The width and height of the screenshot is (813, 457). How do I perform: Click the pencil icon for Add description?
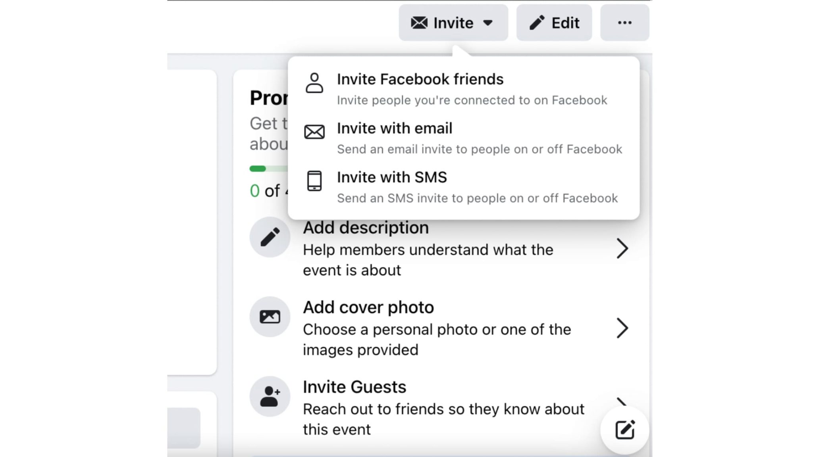click(270, 237)
